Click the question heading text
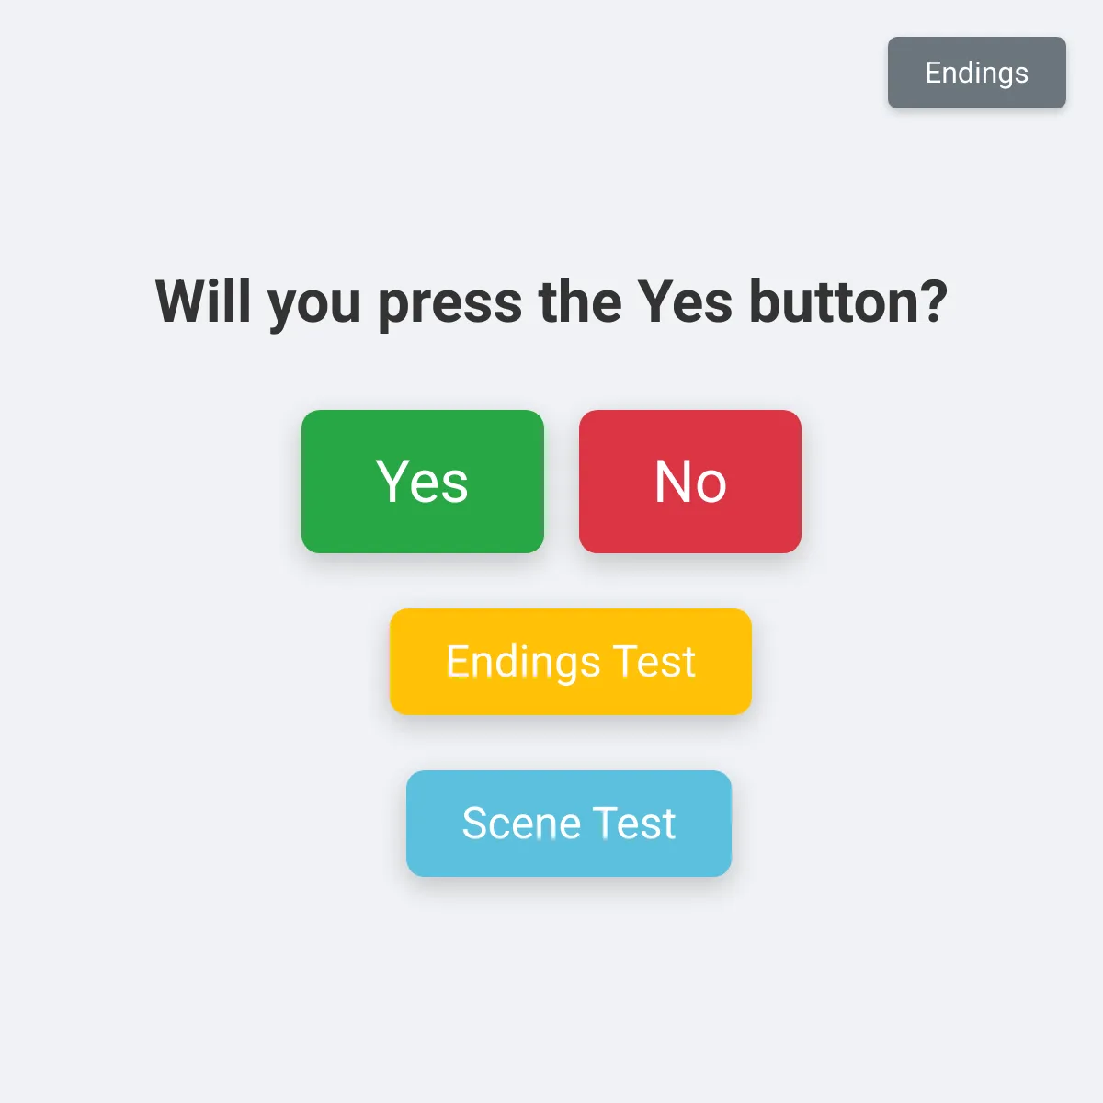1103x1103 pixels. (551, 302)
